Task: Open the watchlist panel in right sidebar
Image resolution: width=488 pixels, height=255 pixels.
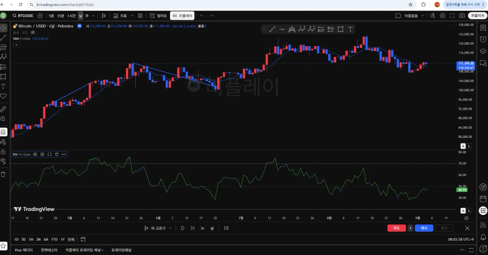Action: (x=483, y=28)
